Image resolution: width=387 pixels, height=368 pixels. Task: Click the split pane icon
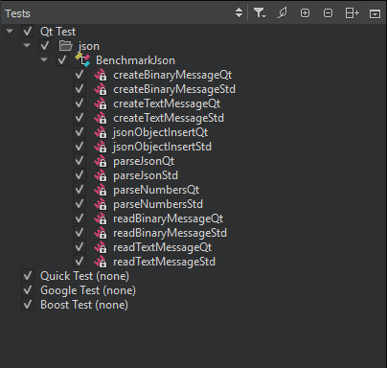353,13
